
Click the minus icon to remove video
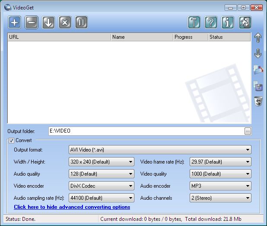pos(31,22)
